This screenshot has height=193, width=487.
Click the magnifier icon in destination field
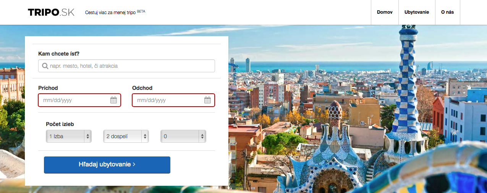click(x=45, y=66)
